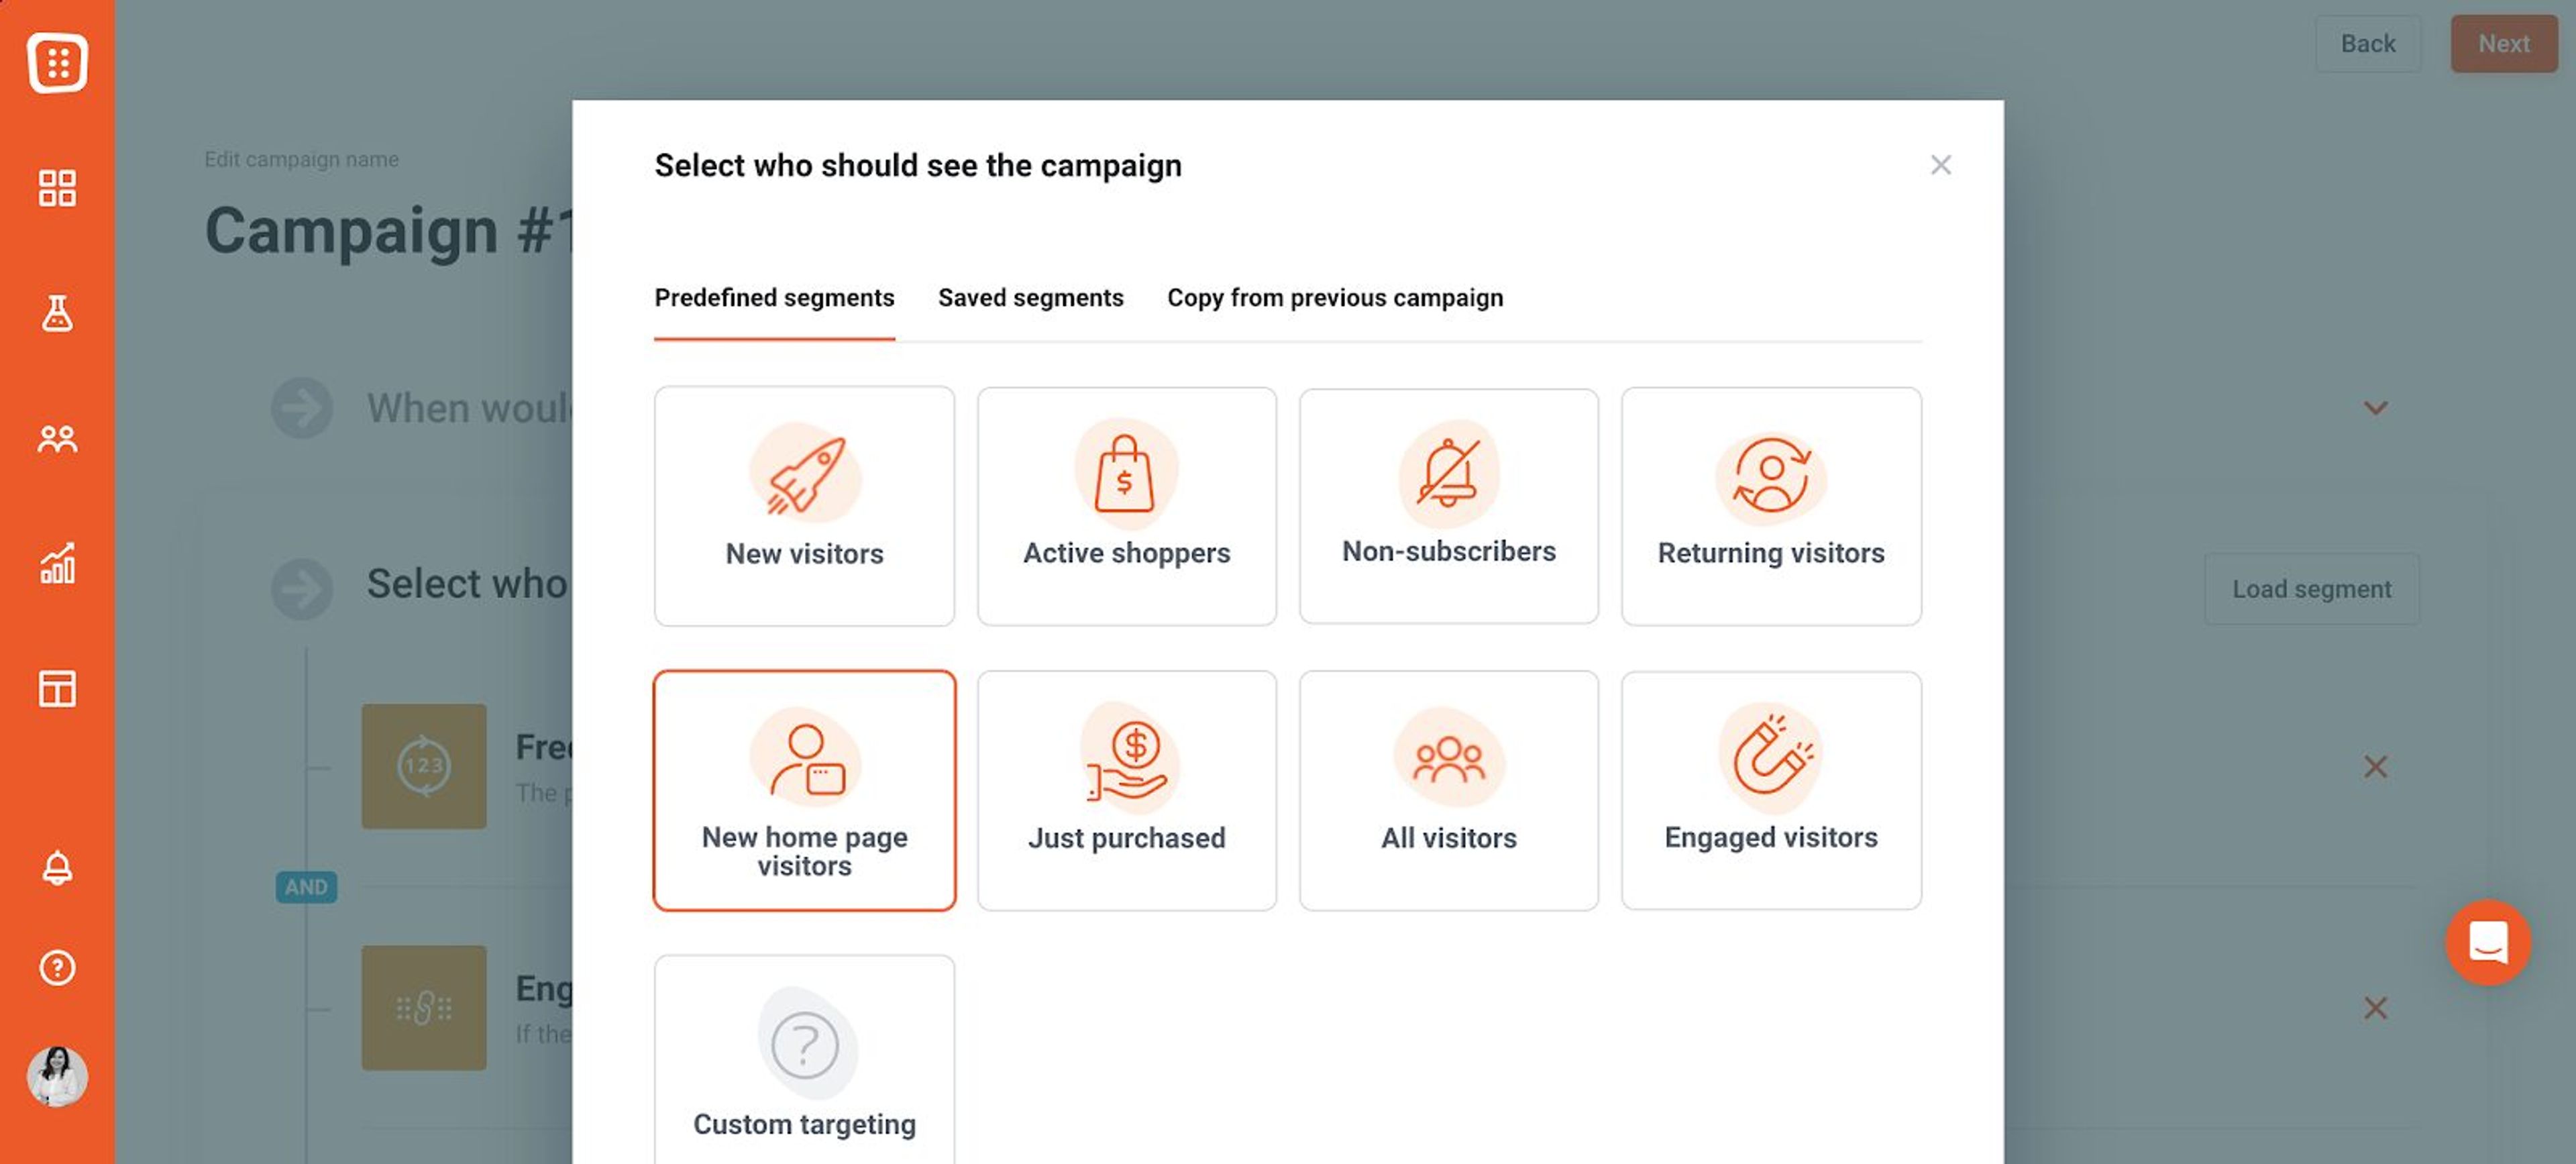This screenshot has height=1164, width=2576.
Task: Click the Next button
Action: coord(2504,43)
